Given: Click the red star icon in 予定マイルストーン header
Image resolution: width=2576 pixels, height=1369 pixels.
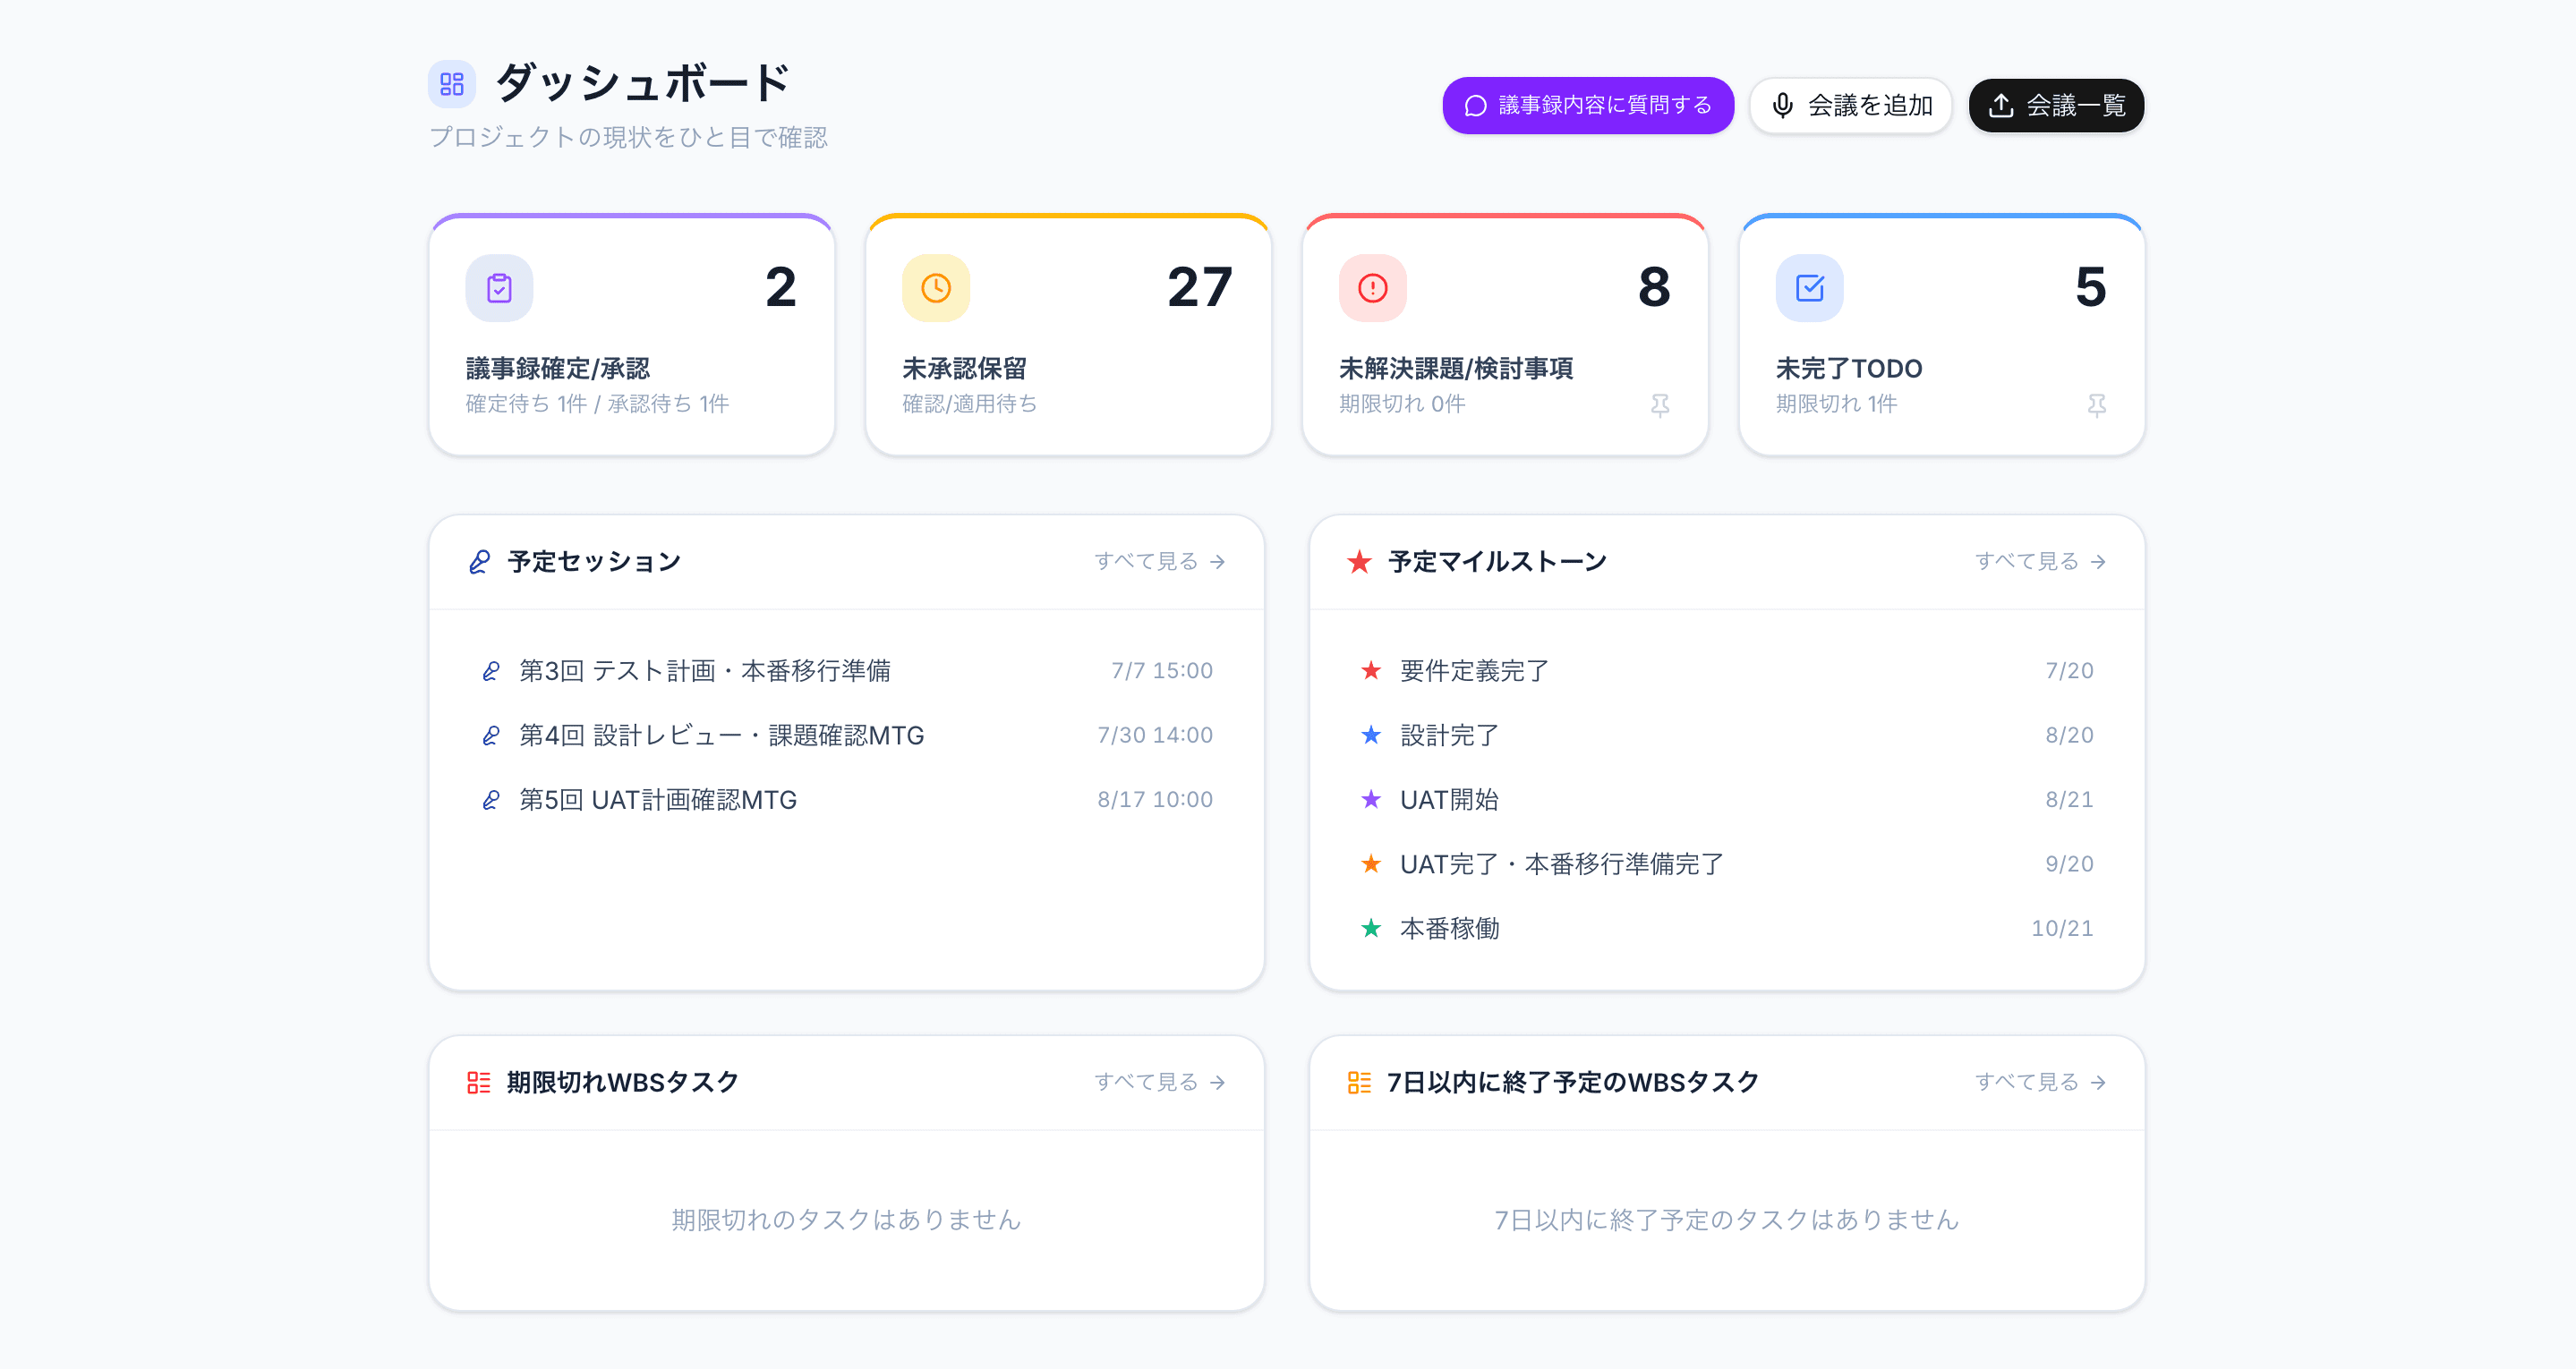Looking at the screenshot, I should click(x=1359, y=562).
